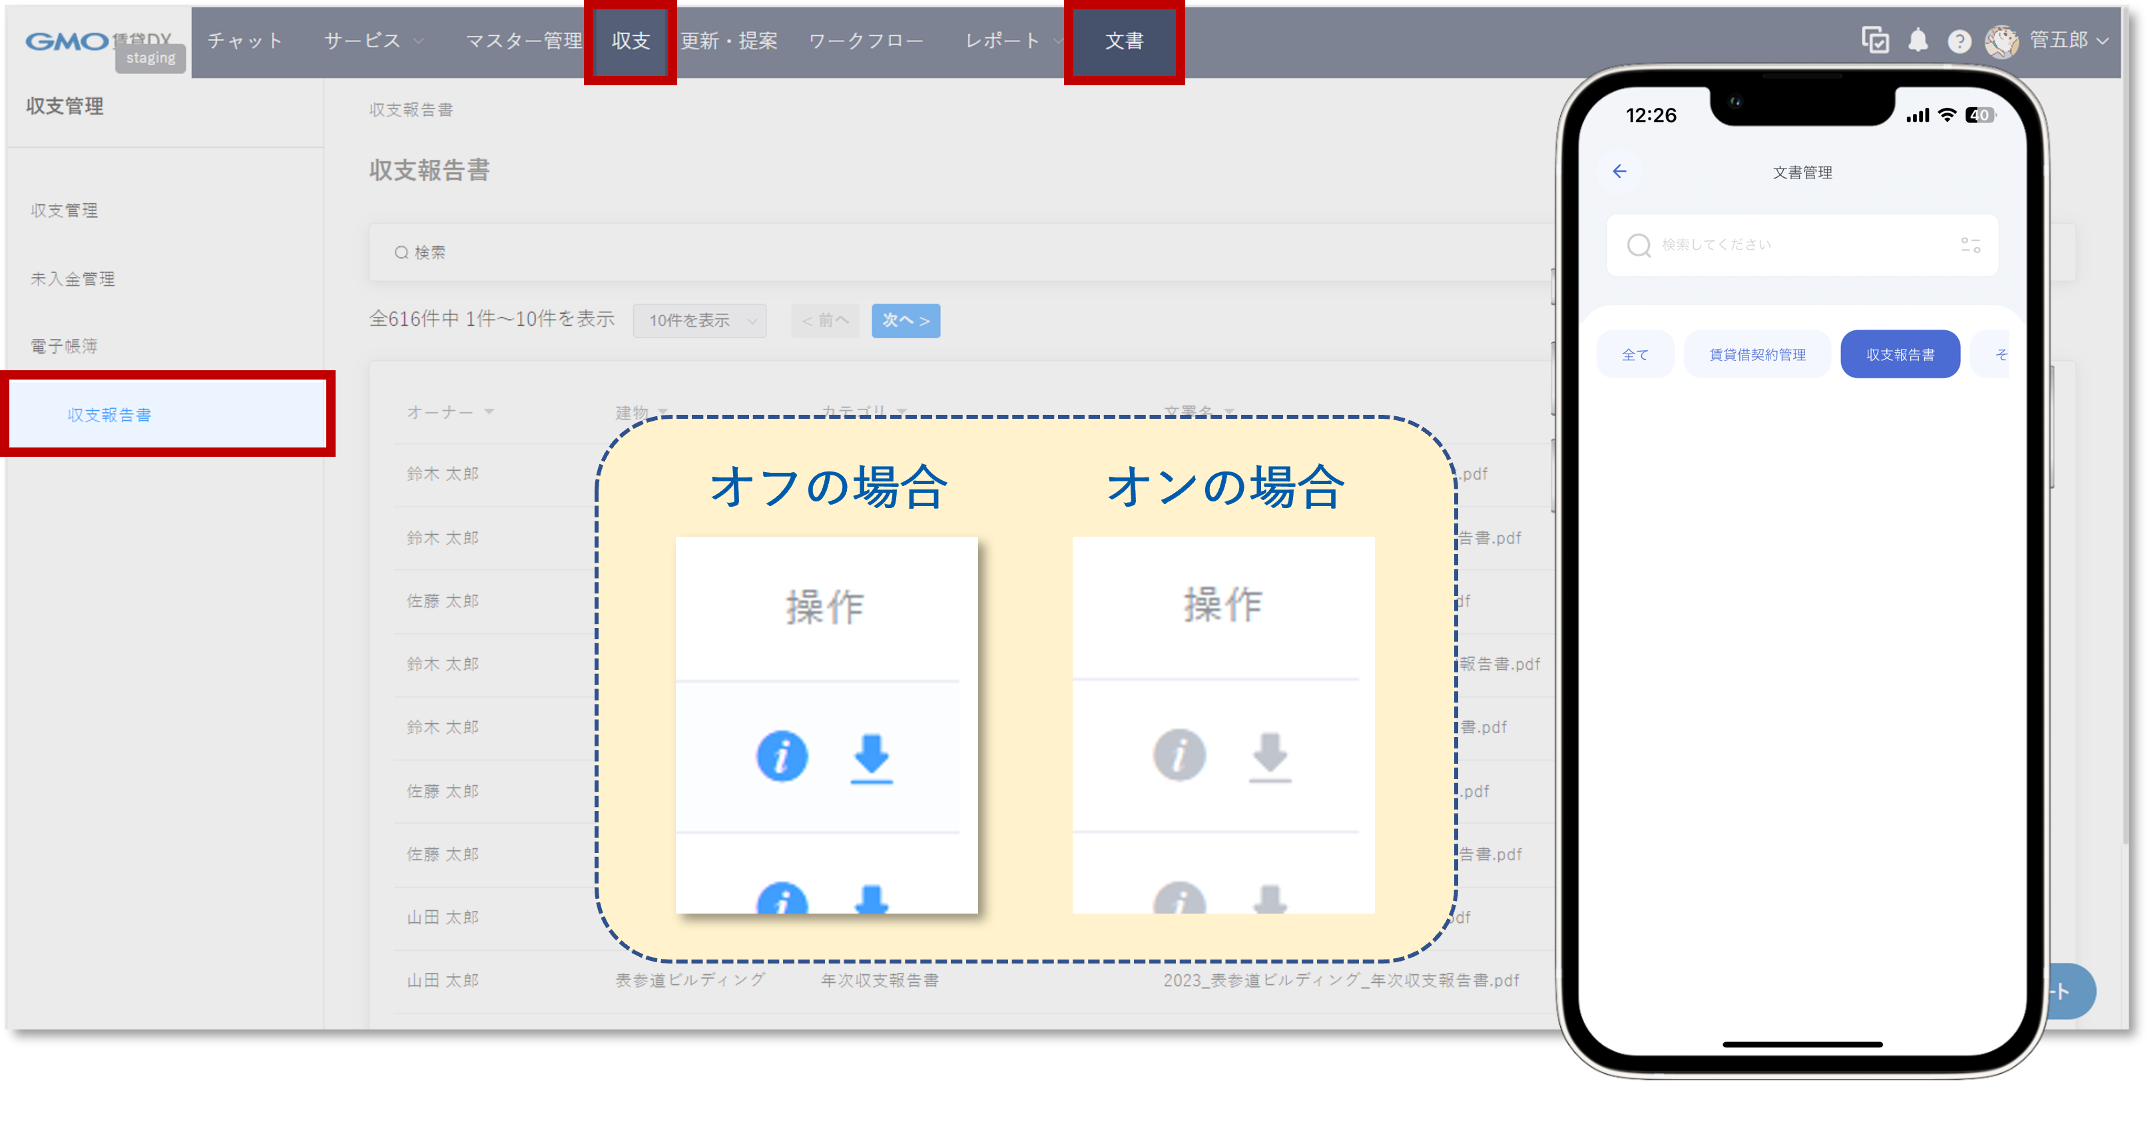Open the 文書 menu item
The image size is (2148, 1132).
click(1124, 41)
